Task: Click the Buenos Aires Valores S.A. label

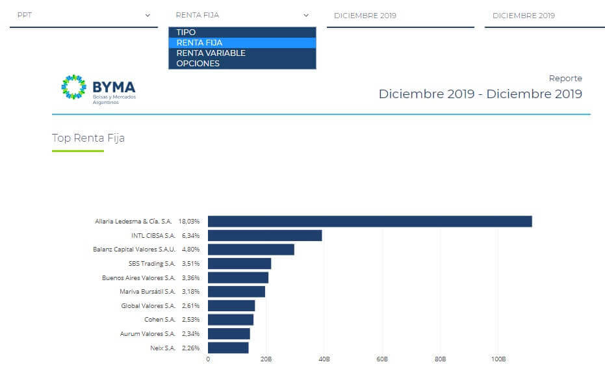Action: [x=139, y=277]
